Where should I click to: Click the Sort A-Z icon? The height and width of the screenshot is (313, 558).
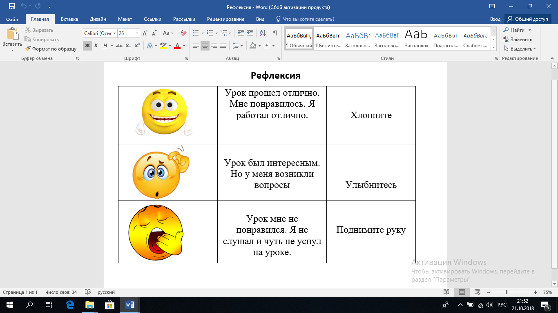(263, 33)
